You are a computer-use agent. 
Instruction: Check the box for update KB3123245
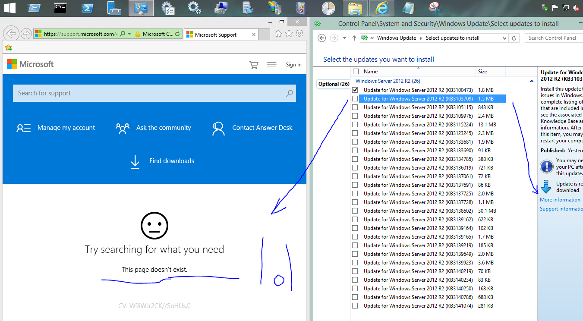coord(355,133)
